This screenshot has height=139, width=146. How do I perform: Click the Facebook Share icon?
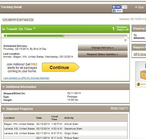tap(117, 11)
